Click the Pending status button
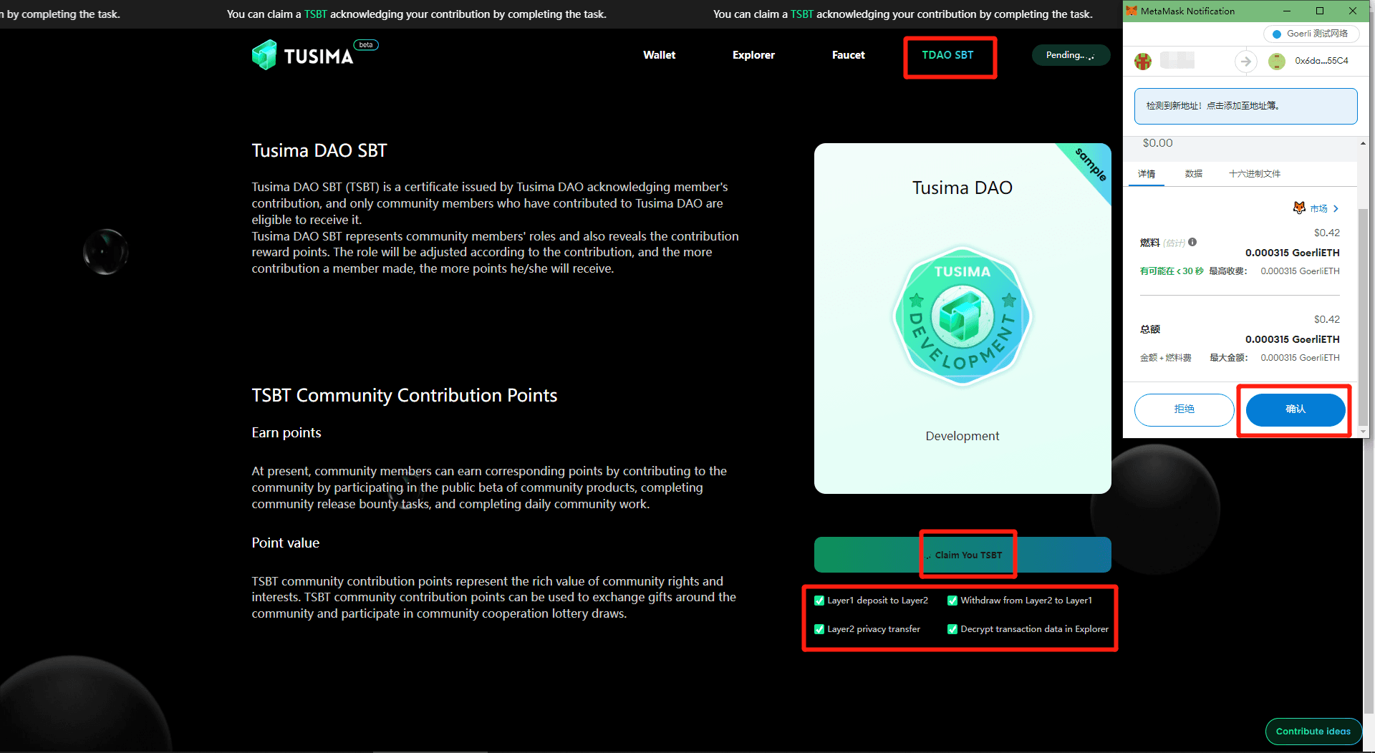Viewport: 1375px width, 753px height. point(1071,55)
